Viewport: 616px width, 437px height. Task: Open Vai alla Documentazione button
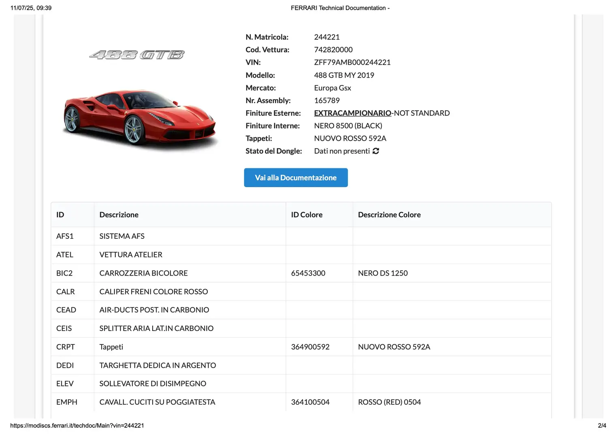tap(296, 178)
